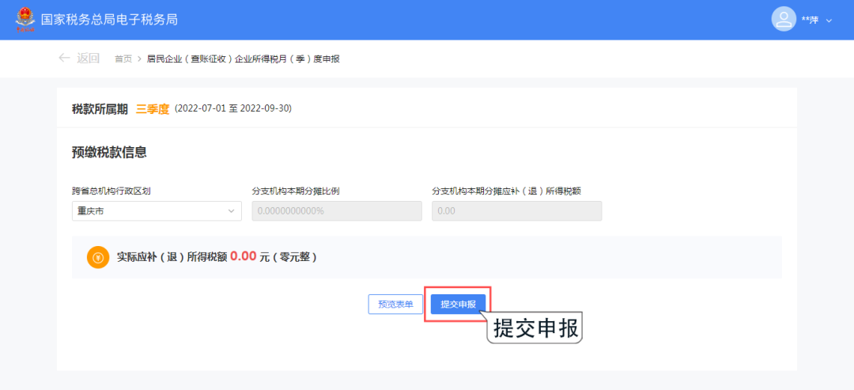Click the red 0.00 tax amount

click(x=244, y=256)
